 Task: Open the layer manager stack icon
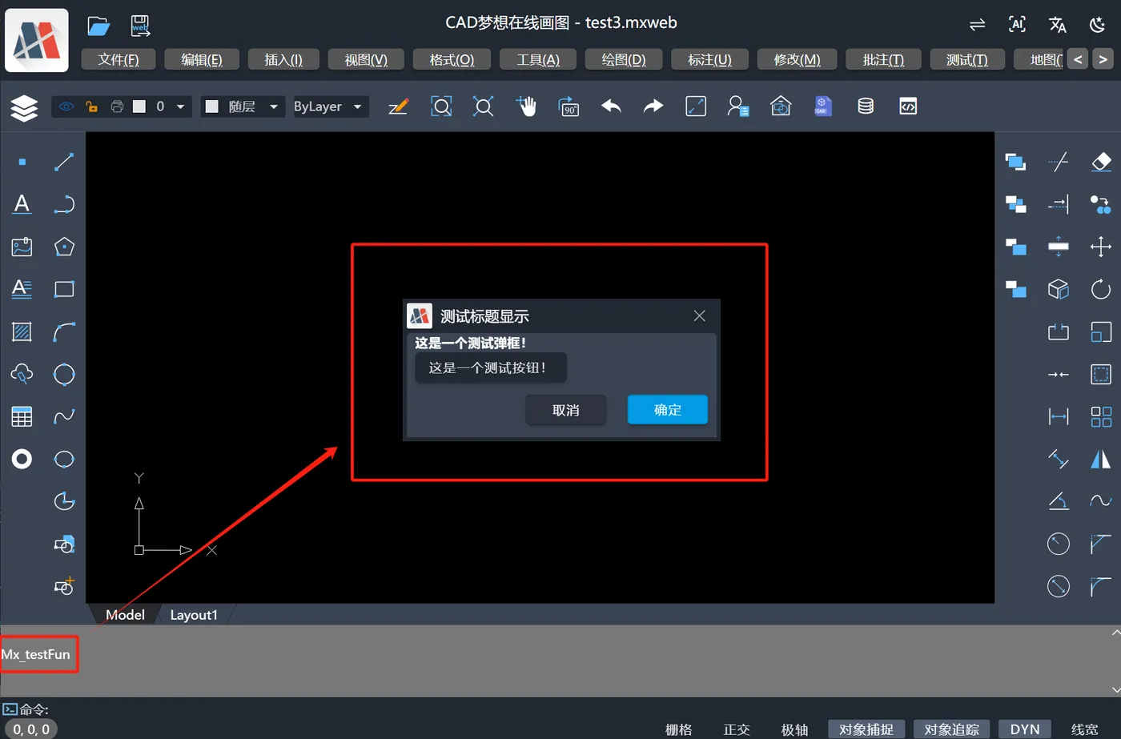point(24,107)
